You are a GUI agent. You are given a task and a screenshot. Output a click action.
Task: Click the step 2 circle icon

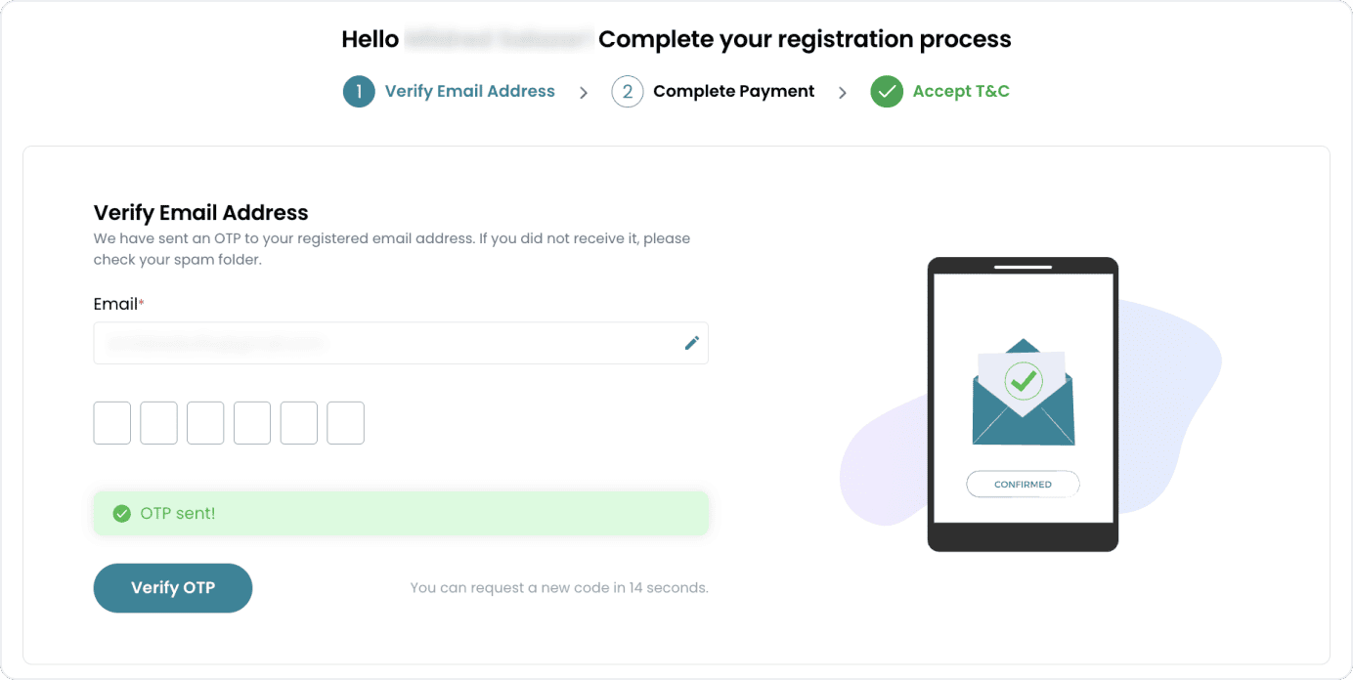click(628, 92)
